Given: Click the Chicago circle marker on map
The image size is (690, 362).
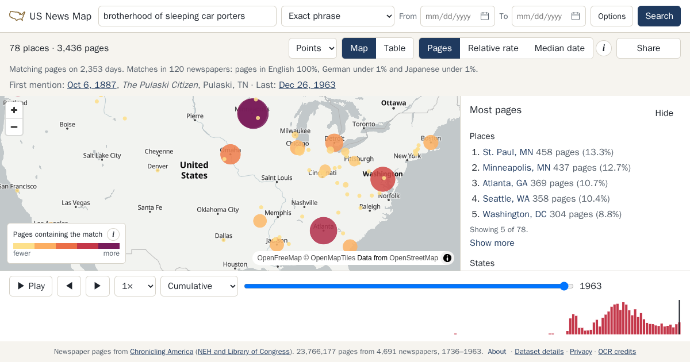Looking at the screenshot, I should pos(298,148).
